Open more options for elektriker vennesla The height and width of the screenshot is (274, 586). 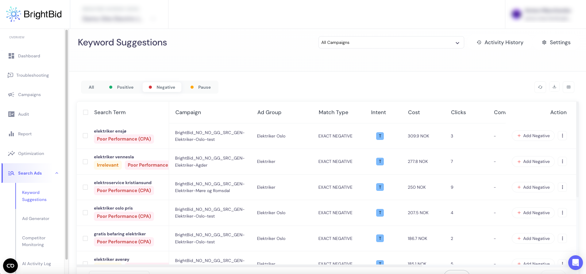coord(562,161)
